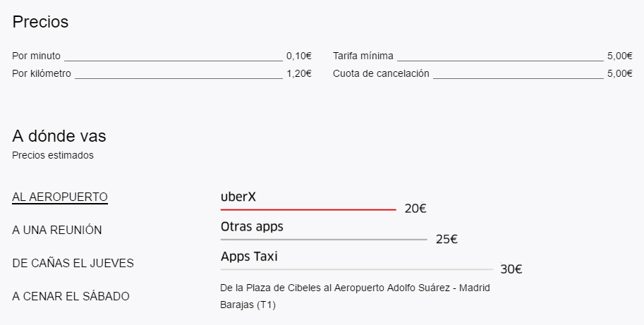
Task: Click the Apps Taxi label
Action: tap(249, 257)
